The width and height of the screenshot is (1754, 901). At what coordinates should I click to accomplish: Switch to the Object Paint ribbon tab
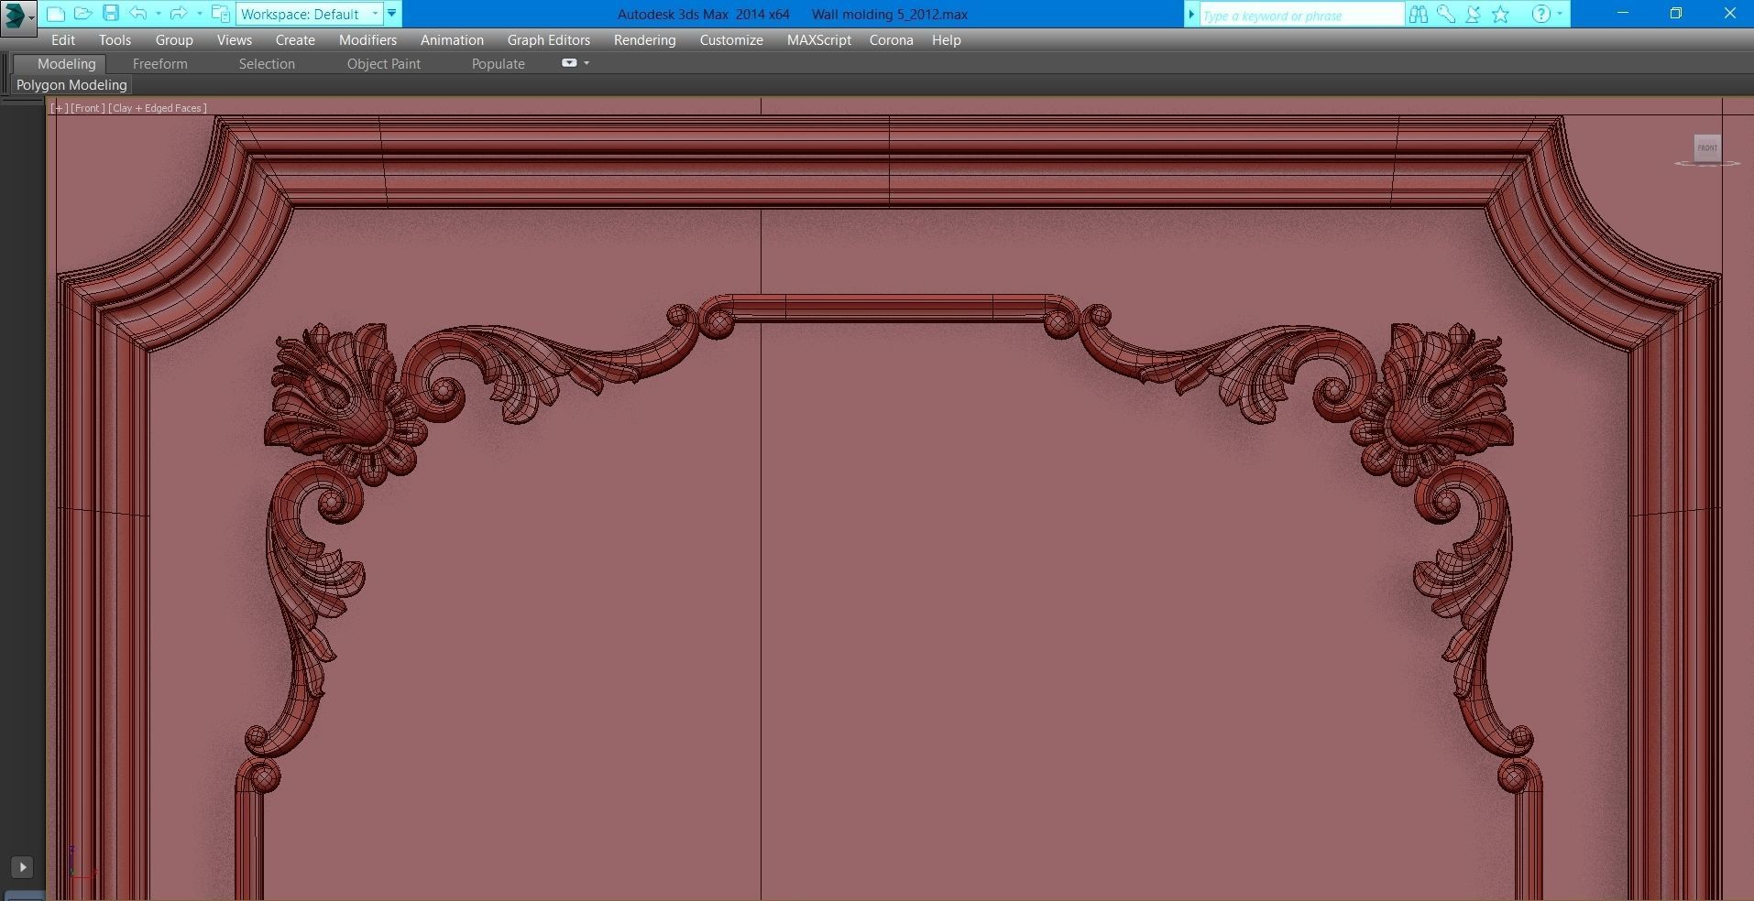(x=384, y=64)
